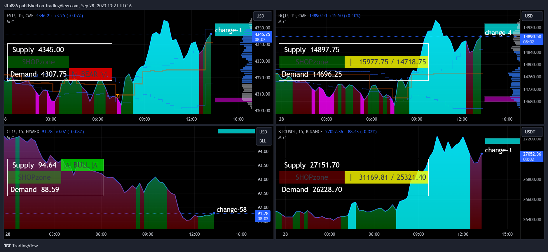Click the 06:00 time label on CL1! chart
This screenshot has height=252, width=548.
[101, 234]
